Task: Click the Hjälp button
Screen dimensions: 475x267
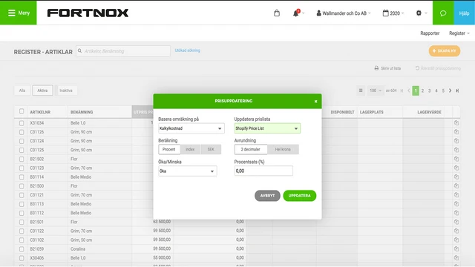Action: click(x=464, y=13)
